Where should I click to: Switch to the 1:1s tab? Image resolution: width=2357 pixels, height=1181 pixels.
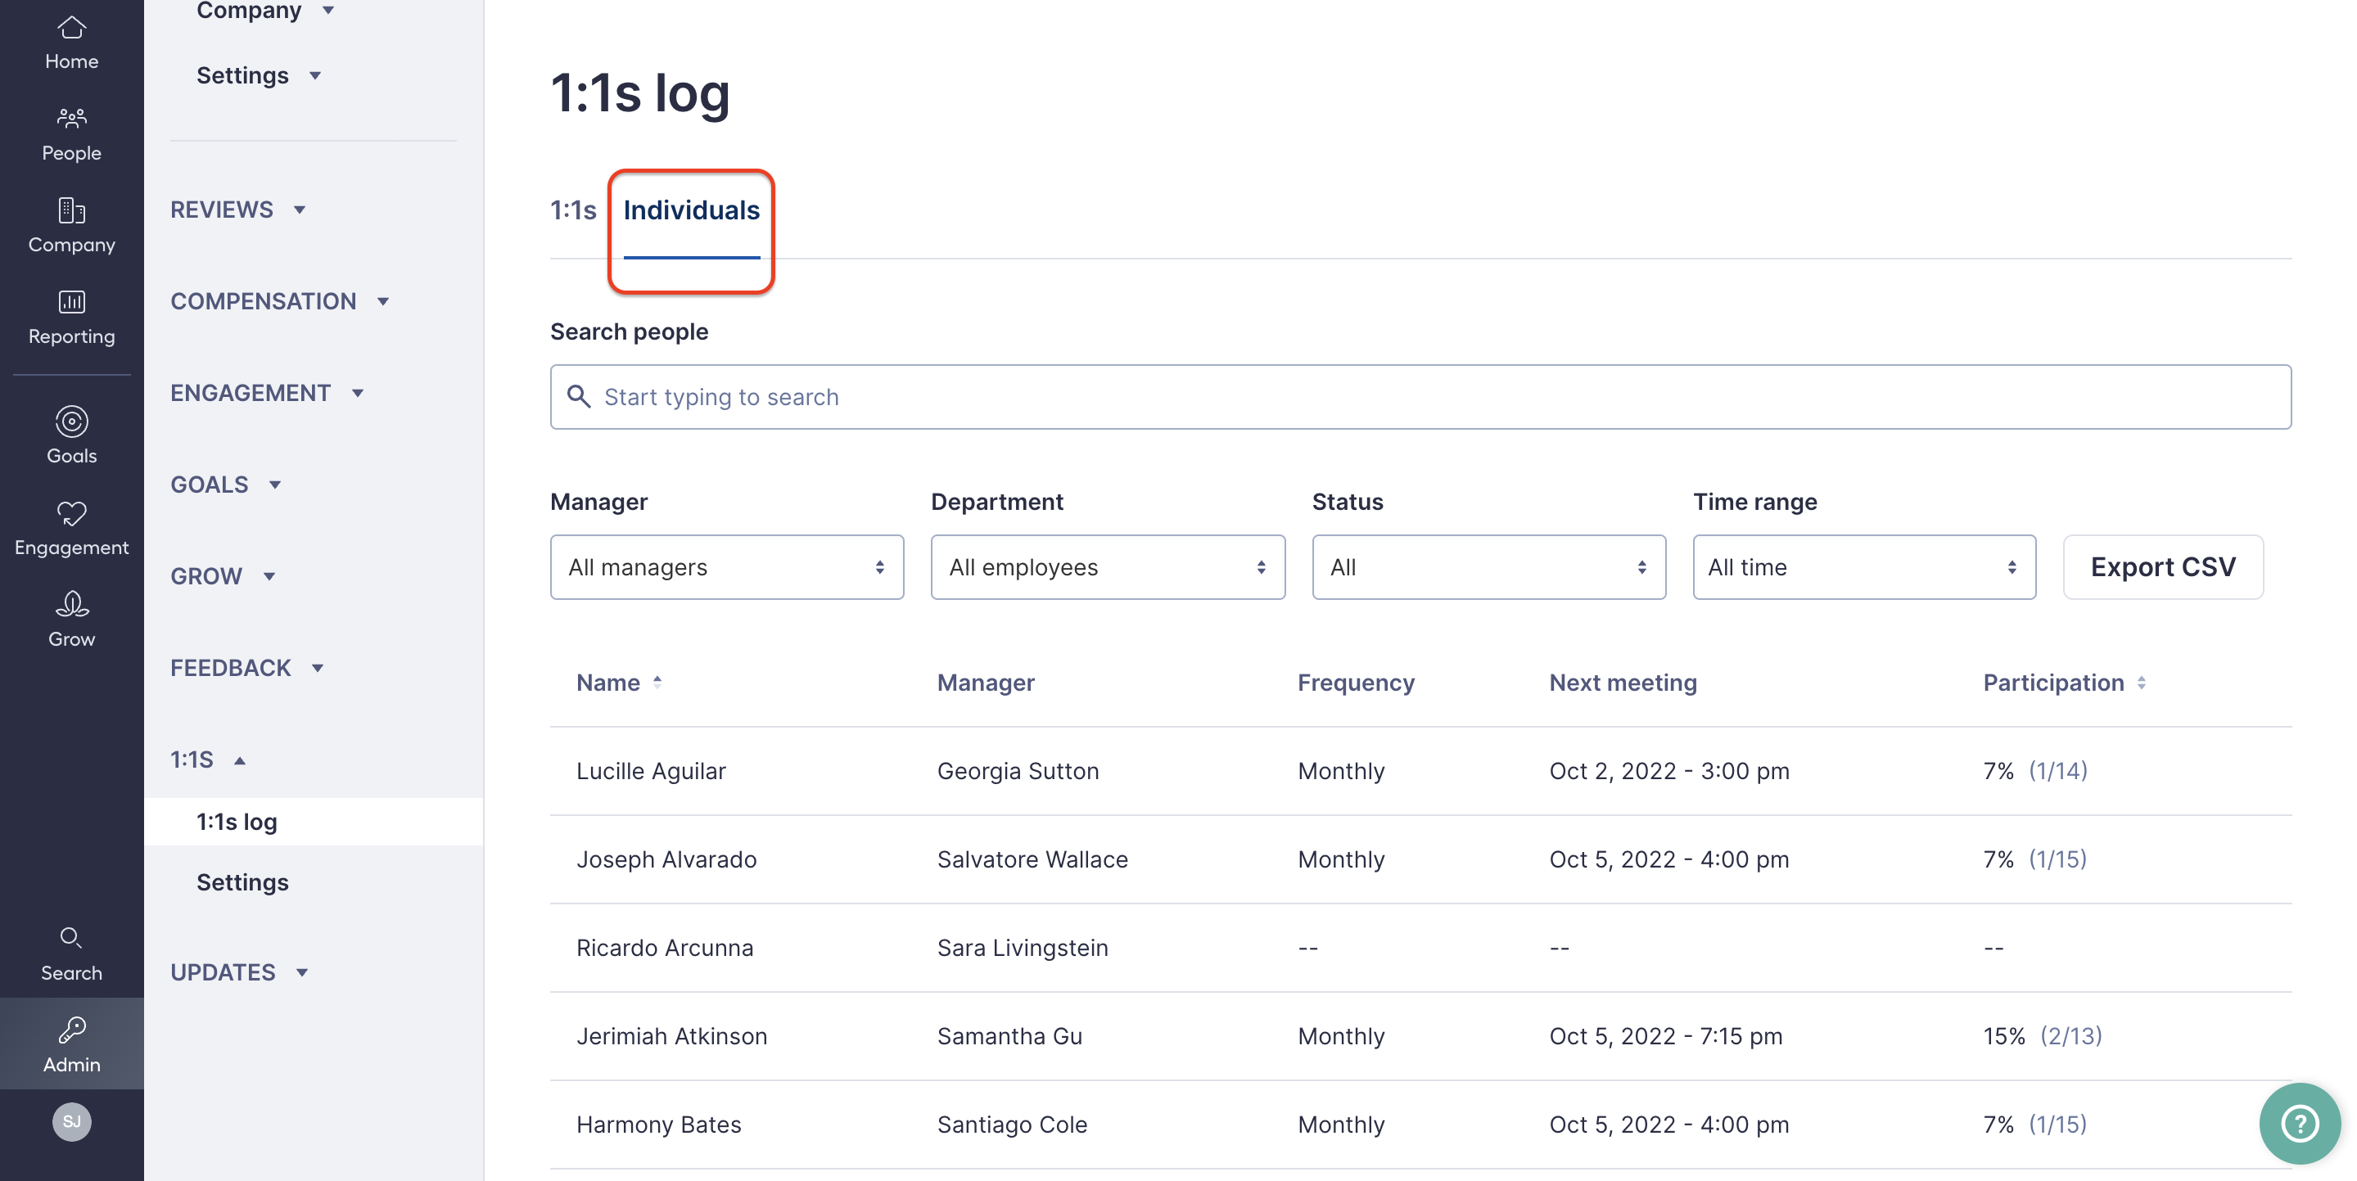[x=572, y=210]
